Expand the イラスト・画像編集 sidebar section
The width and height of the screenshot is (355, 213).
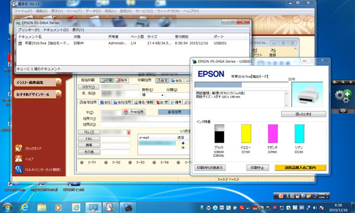point(38,82)
